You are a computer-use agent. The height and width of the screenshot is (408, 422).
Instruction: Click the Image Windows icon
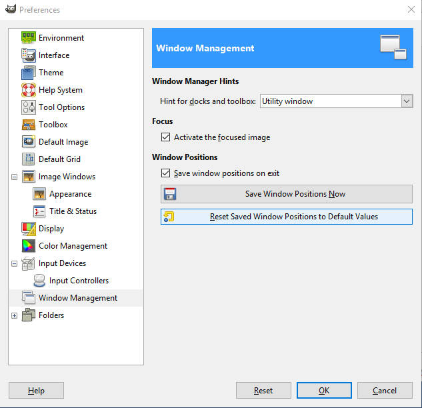(28, 177)
